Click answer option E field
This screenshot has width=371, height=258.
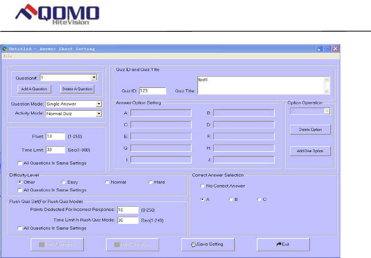coord(161,136)
